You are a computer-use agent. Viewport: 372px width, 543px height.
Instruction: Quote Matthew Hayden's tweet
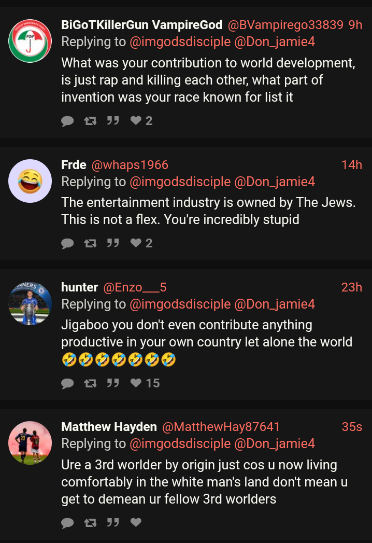coord(113,522)
